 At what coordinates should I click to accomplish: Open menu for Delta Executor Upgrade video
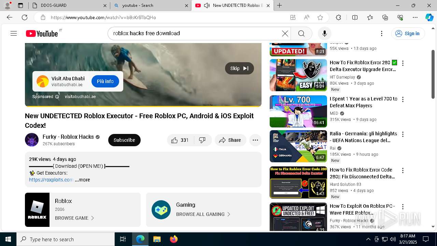(403, 63)
